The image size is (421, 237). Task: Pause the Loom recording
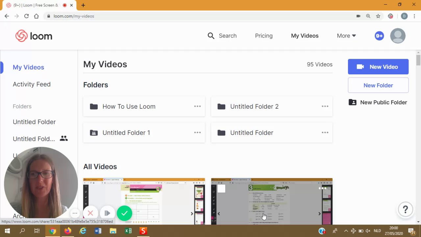[107, 213]
